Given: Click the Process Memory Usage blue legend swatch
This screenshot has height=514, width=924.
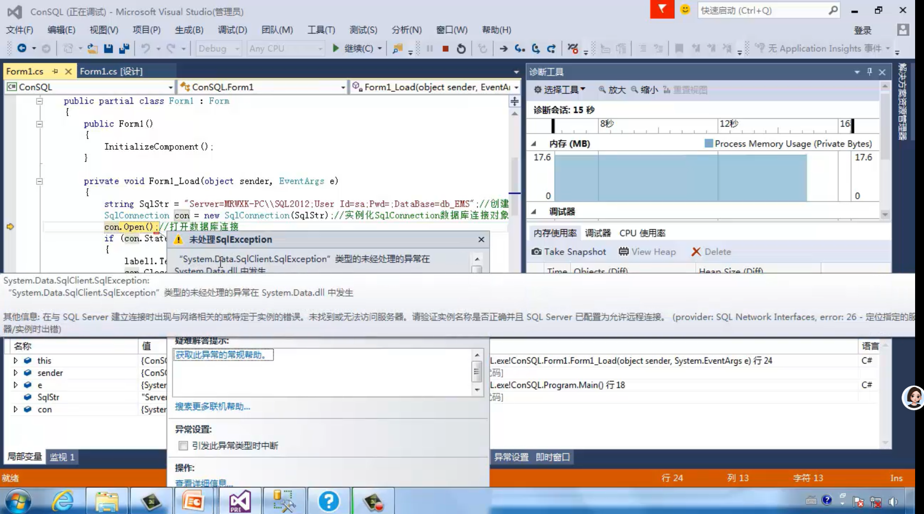Looking at the screenshot, I should pyautogui.click(x=709, y=143).
